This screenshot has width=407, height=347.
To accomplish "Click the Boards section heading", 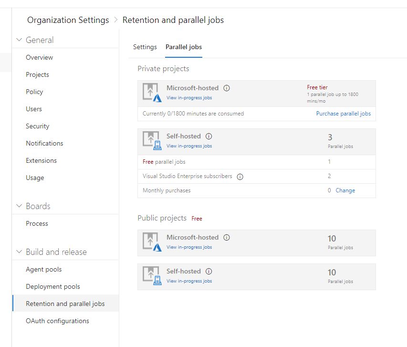I will pyautogui.click(x=38, y=206).
